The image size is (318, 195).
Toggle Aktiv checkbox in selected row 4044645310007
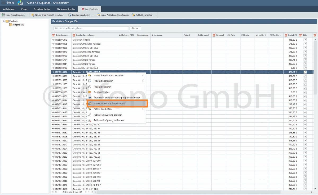coord(305,72)
